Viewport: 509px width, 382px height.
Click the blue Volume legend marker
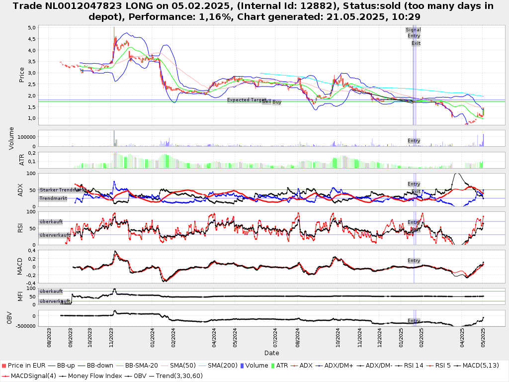(242, 366)
